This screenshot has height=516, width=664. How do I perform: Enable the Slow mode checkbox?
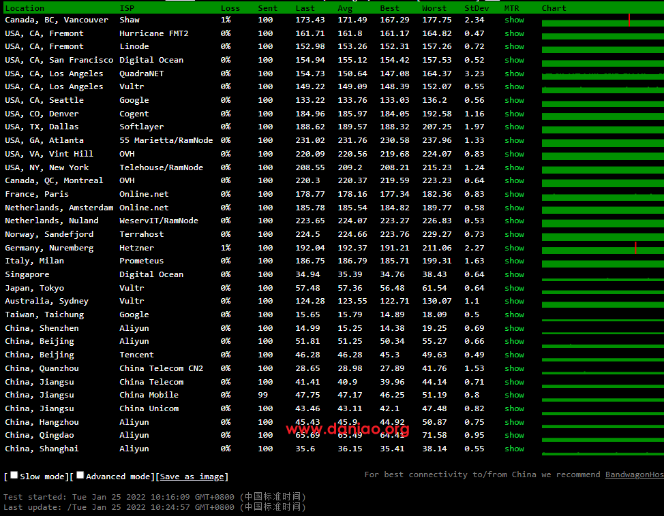coord(14,475)
